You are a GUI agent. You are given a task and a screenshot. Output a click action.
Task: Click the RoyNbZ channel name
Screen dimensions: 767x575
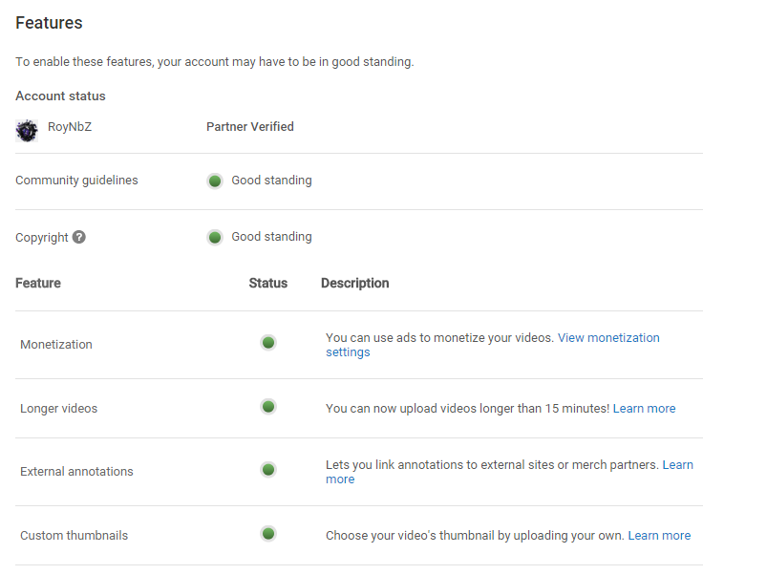coord(70,127)
